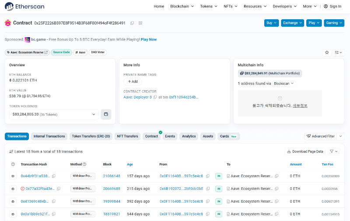
Task: Click the Multichain Portfolio badge
Action: point(270,73)
